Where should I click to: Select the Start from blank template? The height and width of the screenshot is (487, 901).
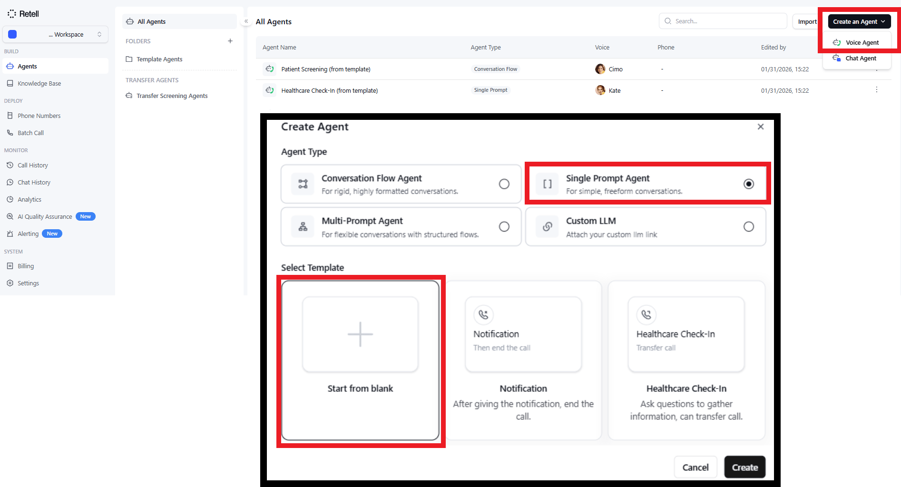pyautogui.click(x=361, y=360)
